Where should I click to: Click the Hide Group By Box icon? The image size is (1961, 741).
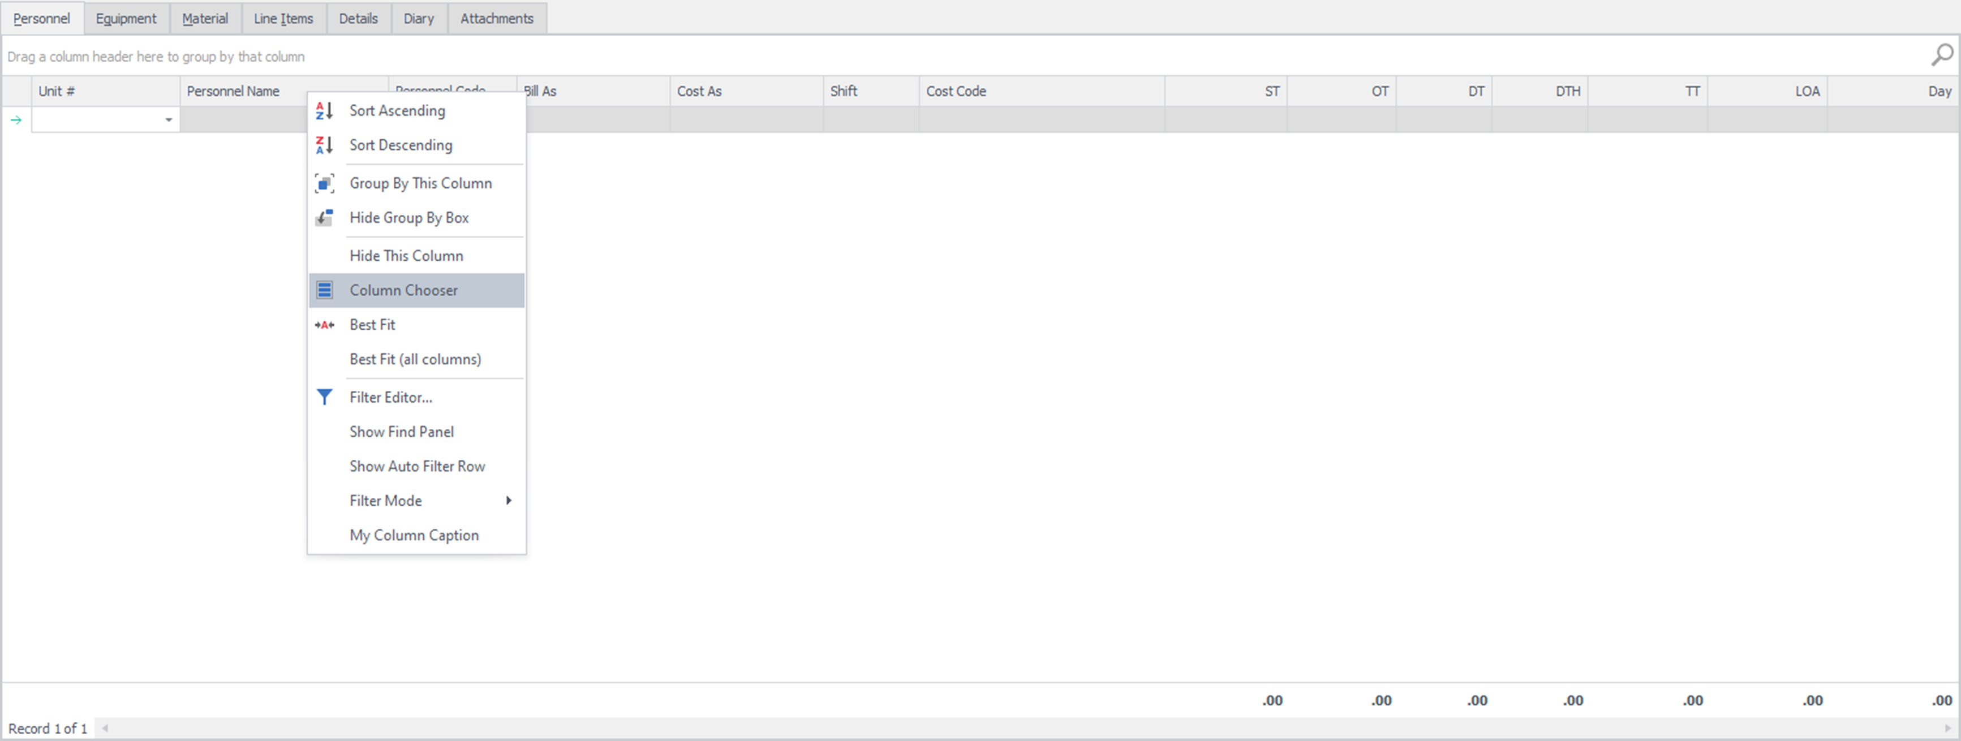(324, 218)
